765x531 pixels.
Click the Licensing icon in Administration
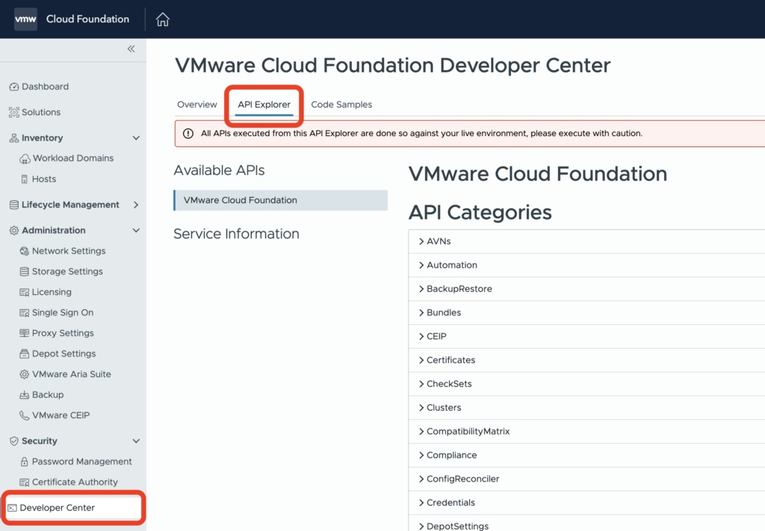25,293
